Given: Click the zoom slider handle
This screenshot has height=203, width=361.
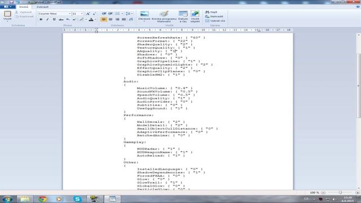Looking at the screenshot, I should [340, 192].
